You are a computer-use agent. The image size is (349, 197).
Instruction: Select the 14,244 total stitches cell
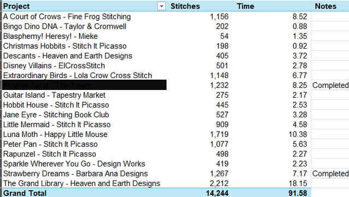pyautogui.click(x=198, y=193)
